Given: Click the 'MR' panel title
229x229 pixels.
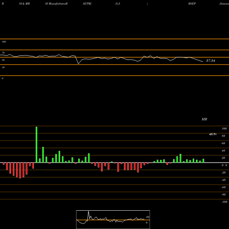Looking at the screenshot, I should pyautogui.click(x=204, y=119).
